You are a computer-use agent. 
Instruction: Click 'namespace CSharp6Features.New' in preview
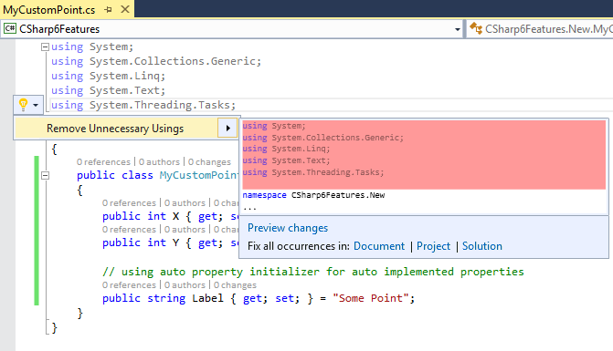[x=313, y=195]
